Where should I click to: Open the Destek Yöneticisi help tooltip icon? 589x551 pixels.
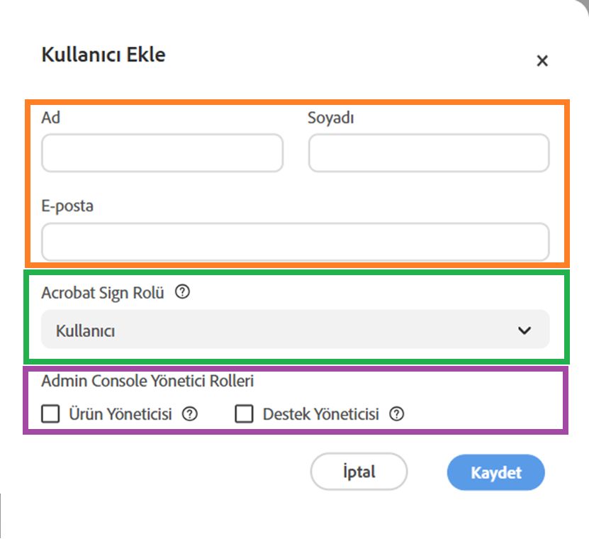pyautogui.click(x=397, y=414)
